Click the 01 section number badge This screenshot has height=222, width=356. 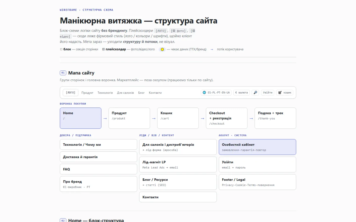63,73
